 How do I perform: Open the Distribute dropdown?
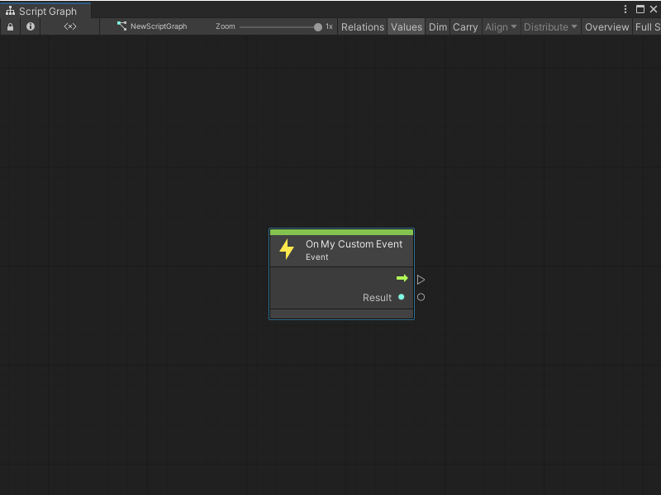click(x=550, y=26)
